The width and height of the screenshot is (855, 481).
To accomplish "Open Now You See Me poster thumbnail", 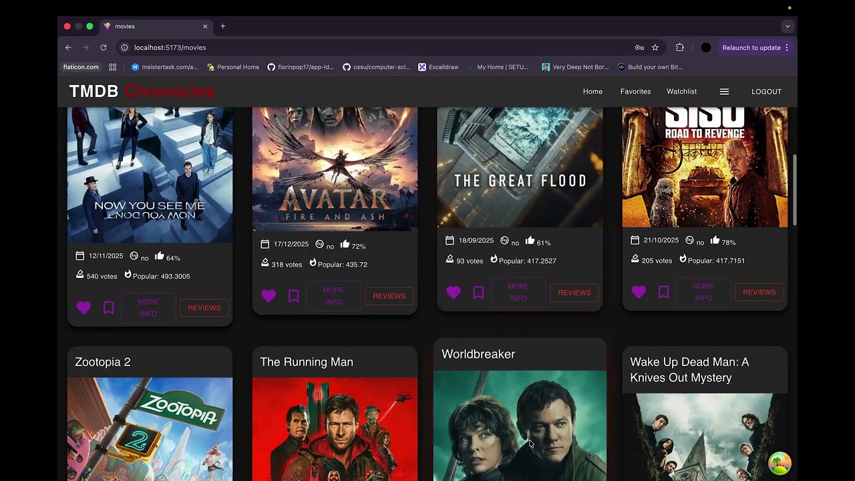I will click(x=150, y=175).
